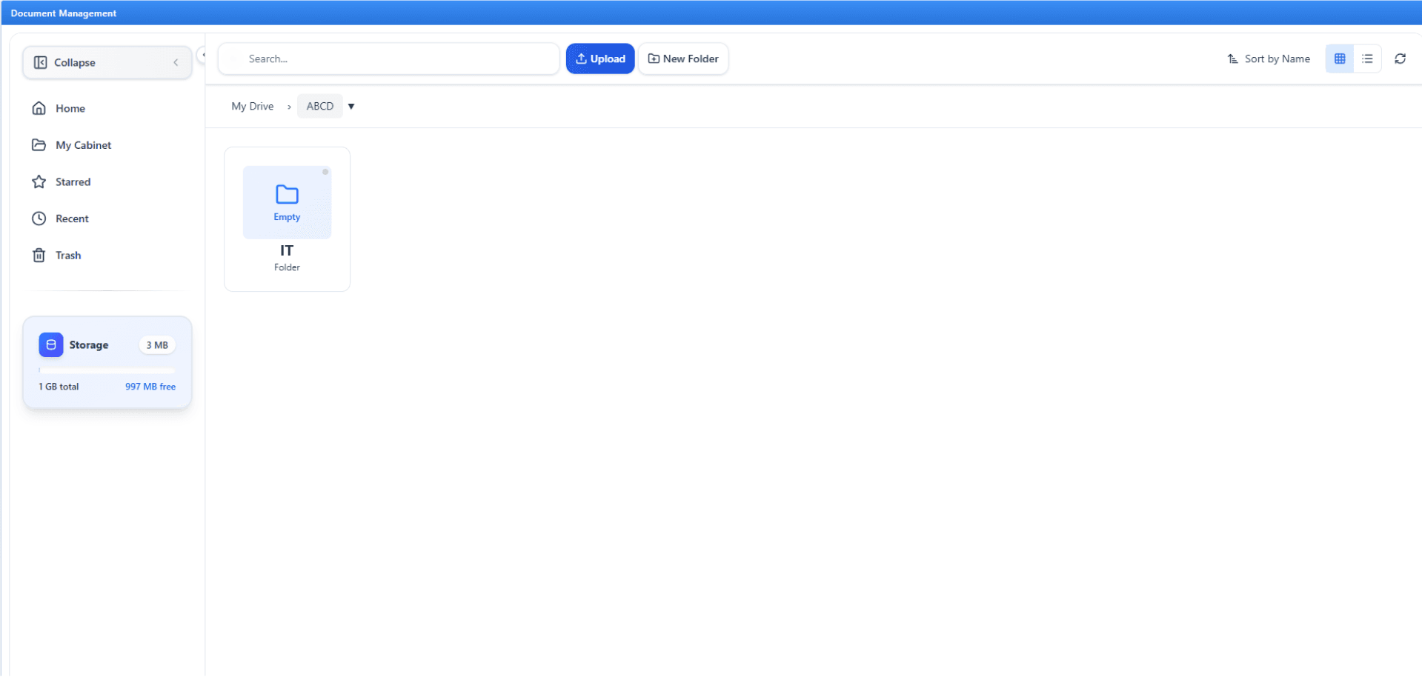Click the Home icon in the sidebar

tap(39, 108)
